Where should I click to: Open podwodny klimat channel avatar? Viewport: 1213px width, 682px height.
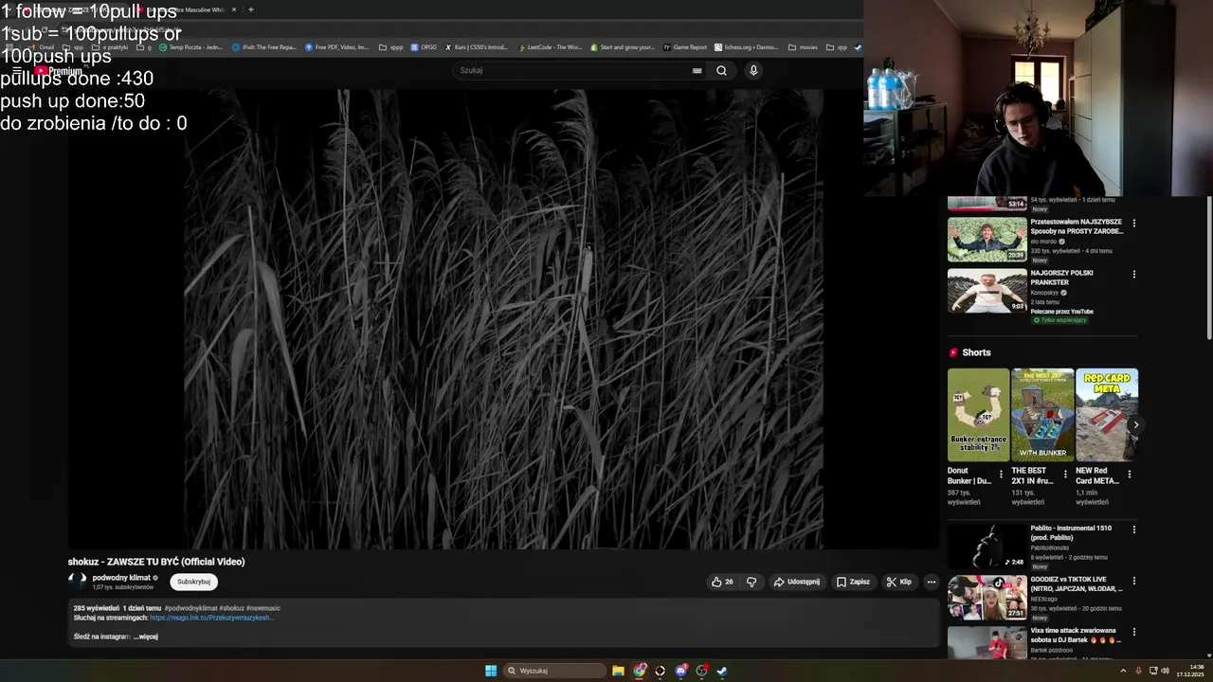tap(78, 581)
